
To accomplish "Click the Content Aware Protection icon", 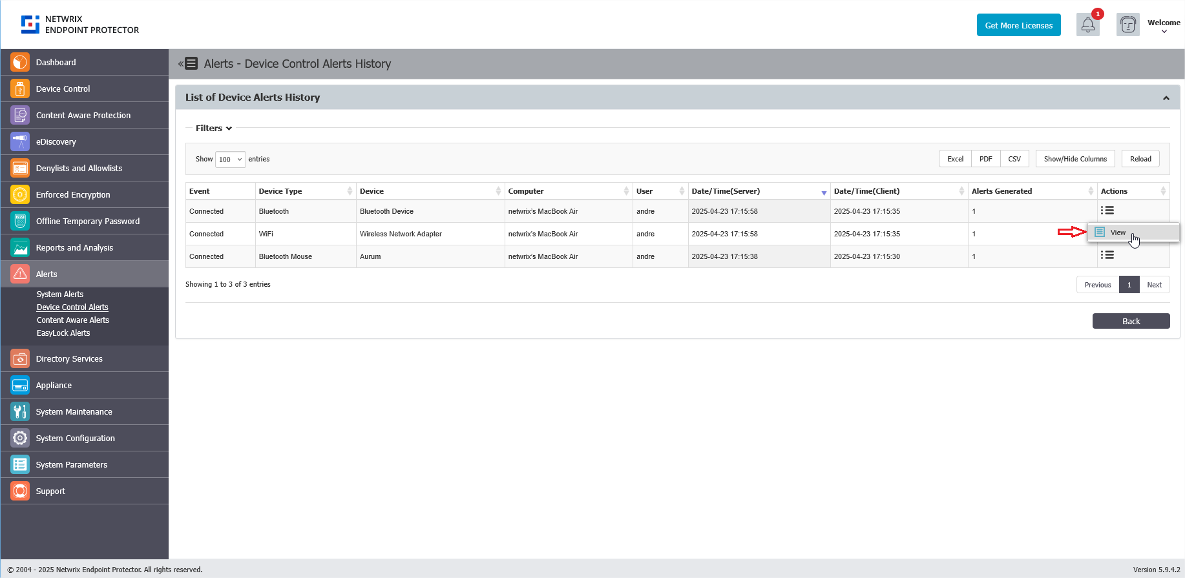I will (x=20, y=115).
